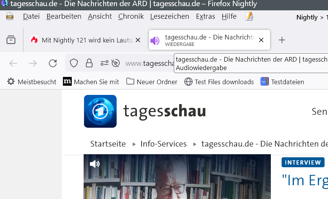This screenshot has height=199, width=328.
Task: Open 'Machen Sie mit' bookmark
Action: coord(91,82)
